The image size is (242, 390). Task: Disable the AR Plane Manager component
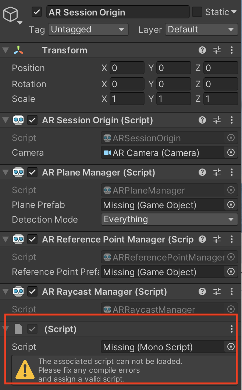32,172
